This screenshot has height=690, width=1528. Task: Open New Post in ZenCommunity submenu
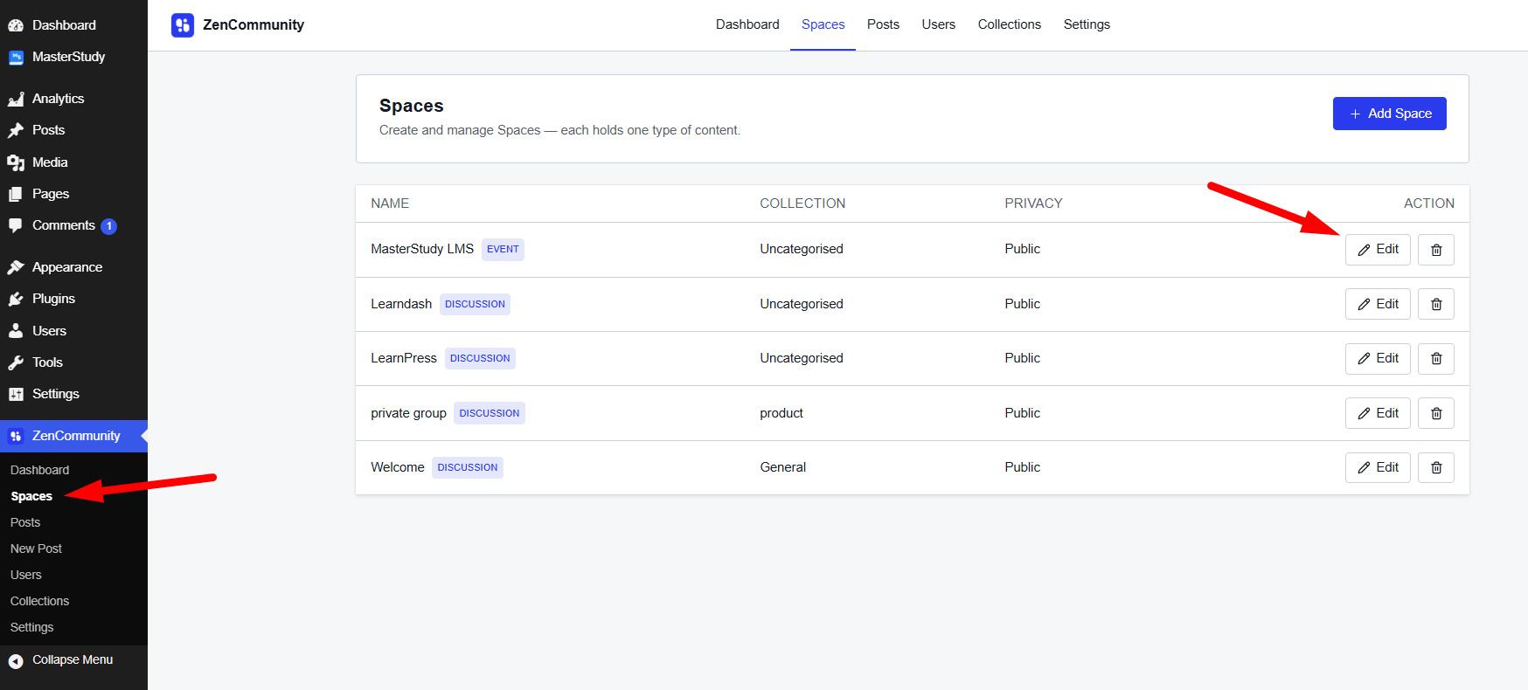tap(37, 549)
